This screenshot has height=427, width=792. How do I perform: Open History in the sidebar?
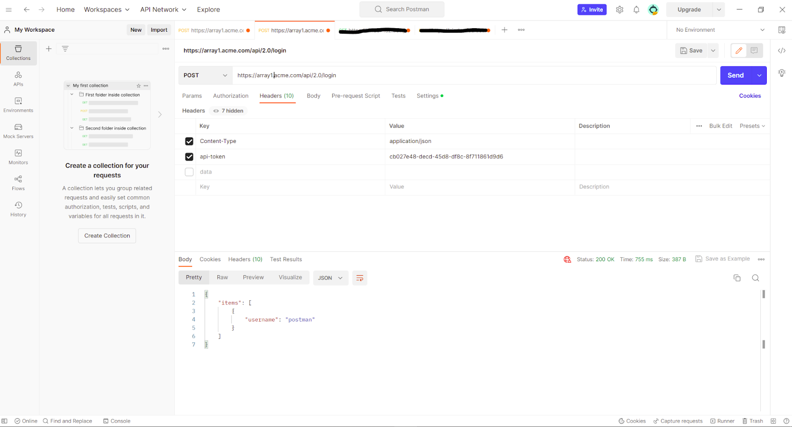(18, 209)
